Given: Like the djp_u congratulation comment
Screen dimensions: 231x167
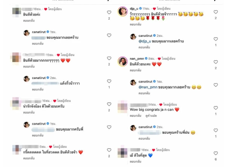Looking at the screenshot, I should (x=216, y=12).
